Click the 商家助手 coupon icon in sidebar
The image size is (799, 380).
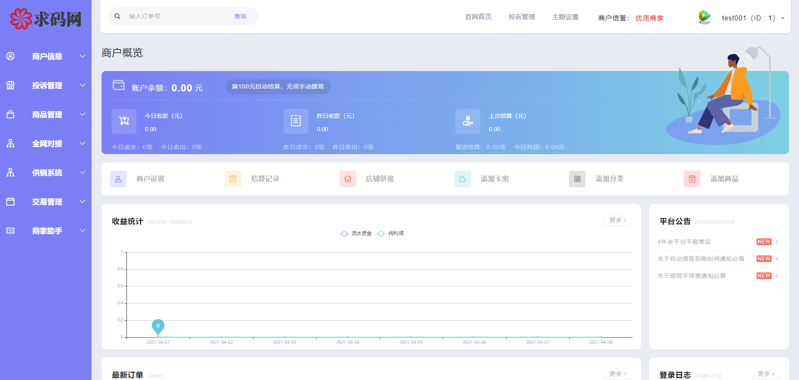[x=10, y=230]
